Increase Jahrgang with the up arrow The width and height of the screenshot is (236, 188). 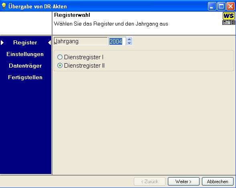pos(129,39)
